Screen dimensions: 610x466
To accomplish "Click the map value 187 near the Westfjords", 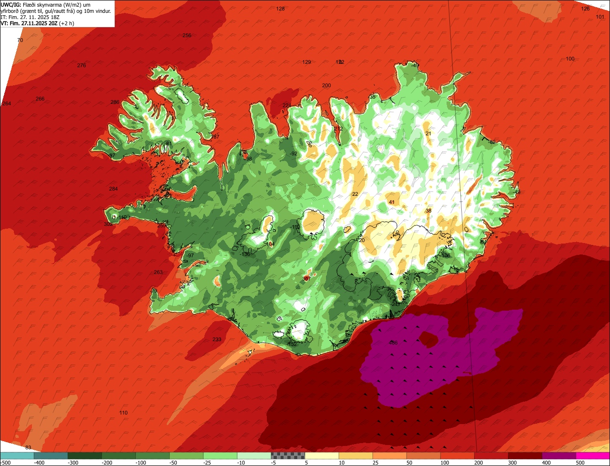I will coord(215,137).
